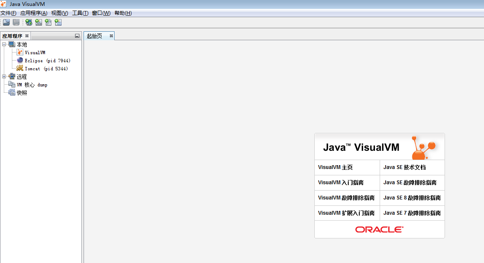The image size is (484, 263).
Task: Open the VisualVM 入门指南 link
Action: coord(341,183)
